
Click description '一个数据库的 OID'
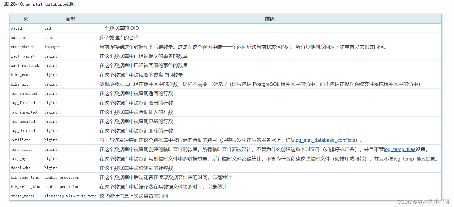click(119, 28)
